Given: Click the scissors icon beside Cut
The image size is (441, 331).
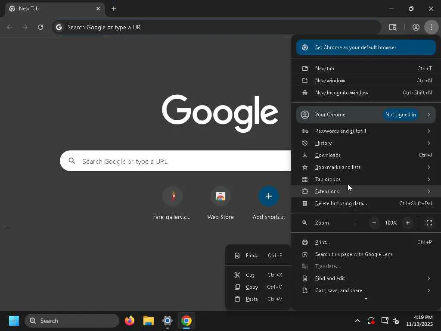Looking at the screenshot, I should (237, 275).
